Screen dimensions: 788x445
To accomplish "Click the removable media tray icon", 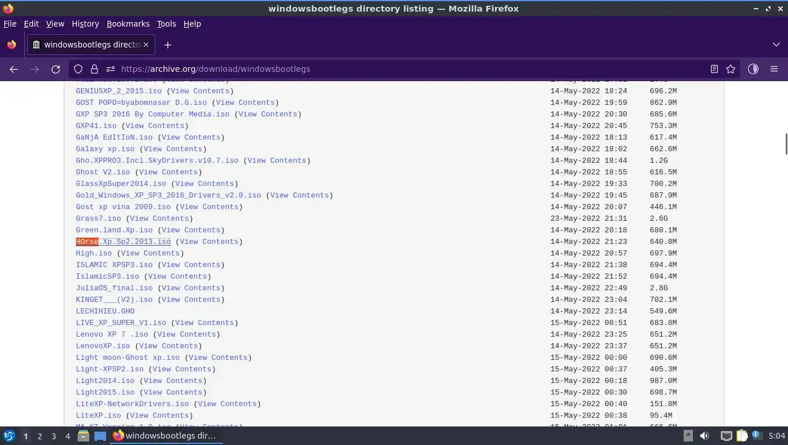I will pos(688,436).
